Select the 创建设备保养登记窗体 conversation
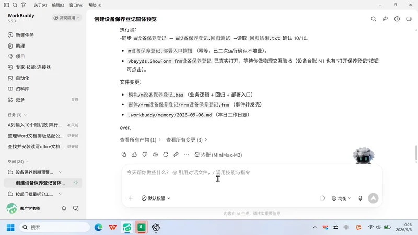418x235 pixels. coord(43,183)
